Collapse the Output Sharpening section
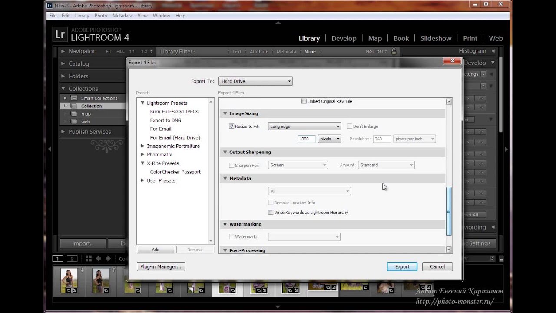Image resolution: width=556 pixels, height=313 pixels. click(225, 152)
